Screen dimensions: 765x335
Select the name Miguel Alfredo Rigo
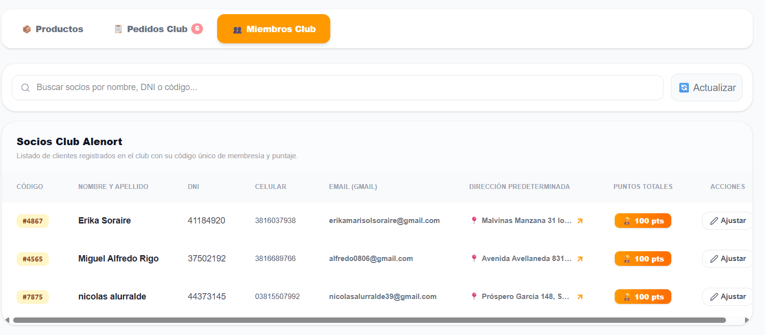pyautogui.click(x=119, y=259)
